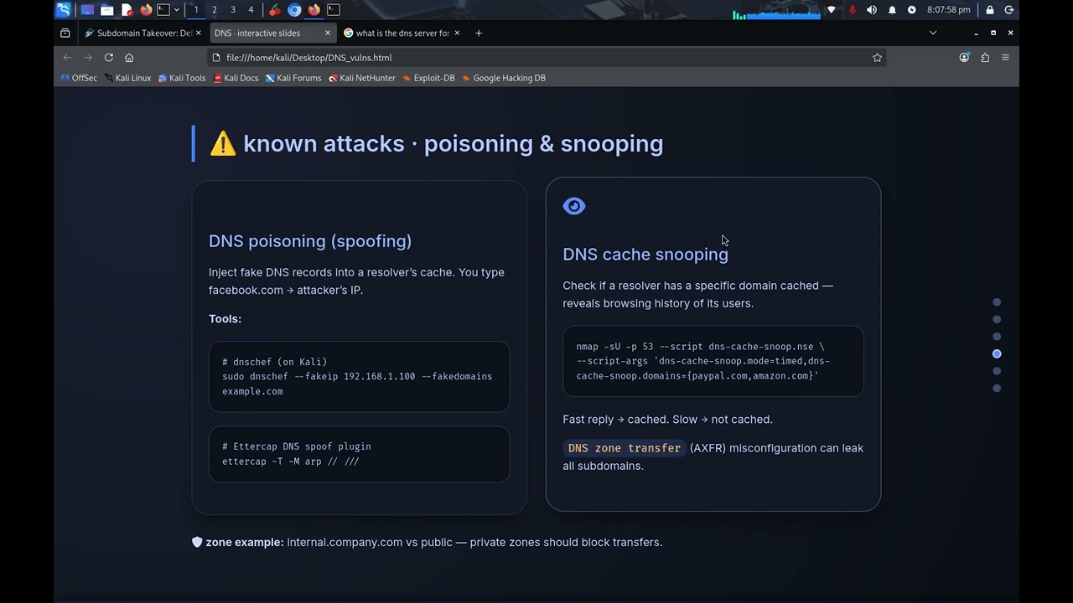The image size is (1073, 603).
Task: Click the log out icon
Action: pos(1009,10)
